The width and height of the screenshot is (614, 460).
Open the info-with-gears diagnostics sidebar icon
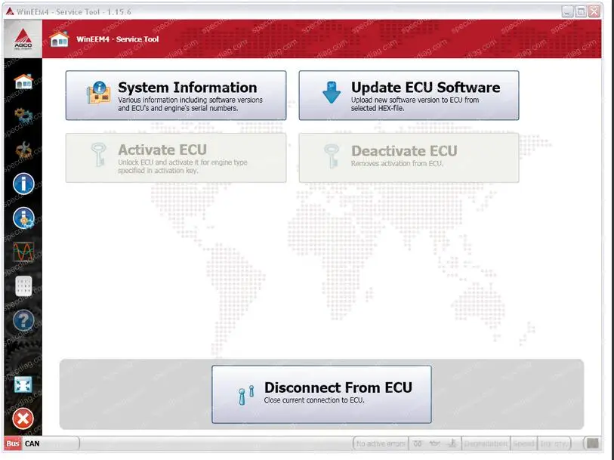[x=23, y=218]
